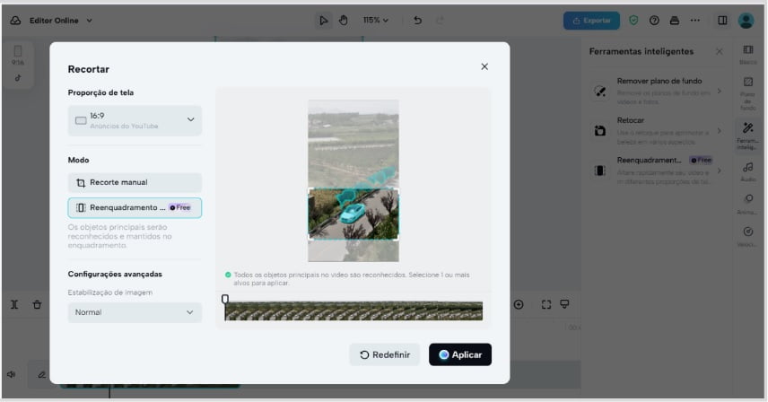The height and width of the screenshot is (402, 768).
Task: Select the hand pan tool
Action: pyautogui.click(x=344, y=21)
